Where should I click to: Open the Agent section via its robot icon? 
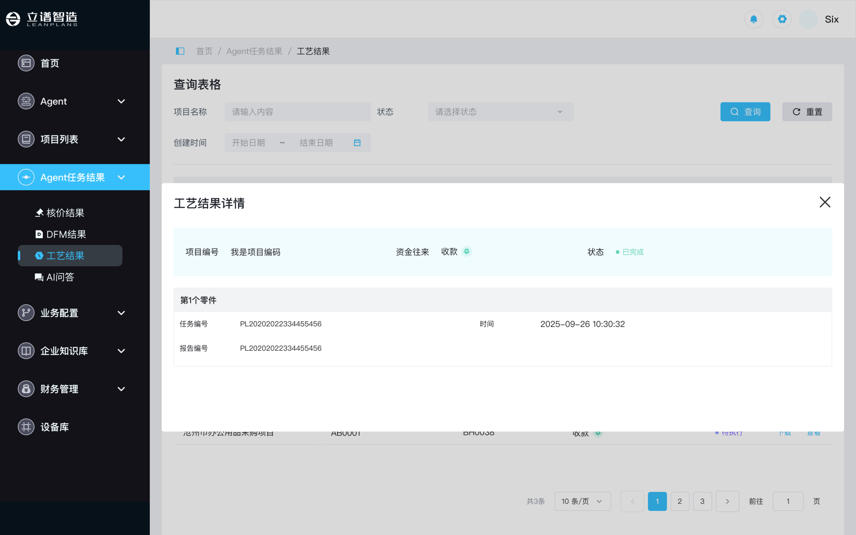pos(25,101)
